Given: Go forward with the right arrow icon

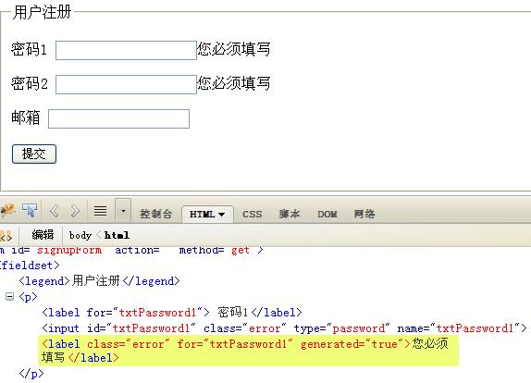Looking at the screenshot, I should 75,211.
